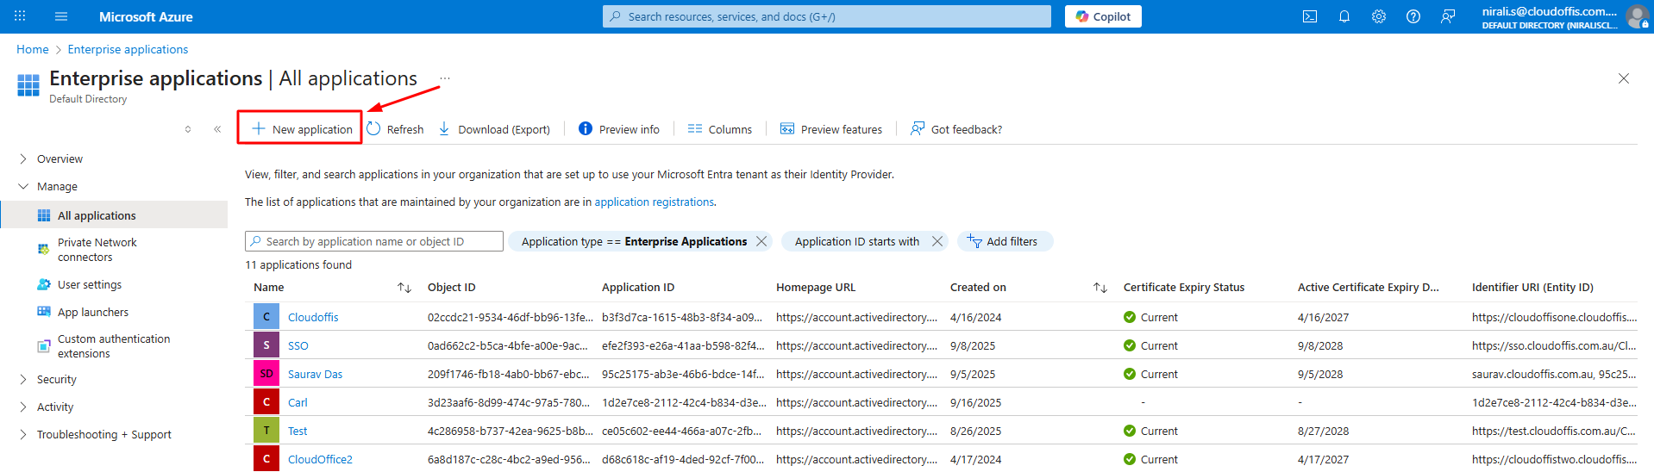Collapse the Manage section

click(23, 186)
